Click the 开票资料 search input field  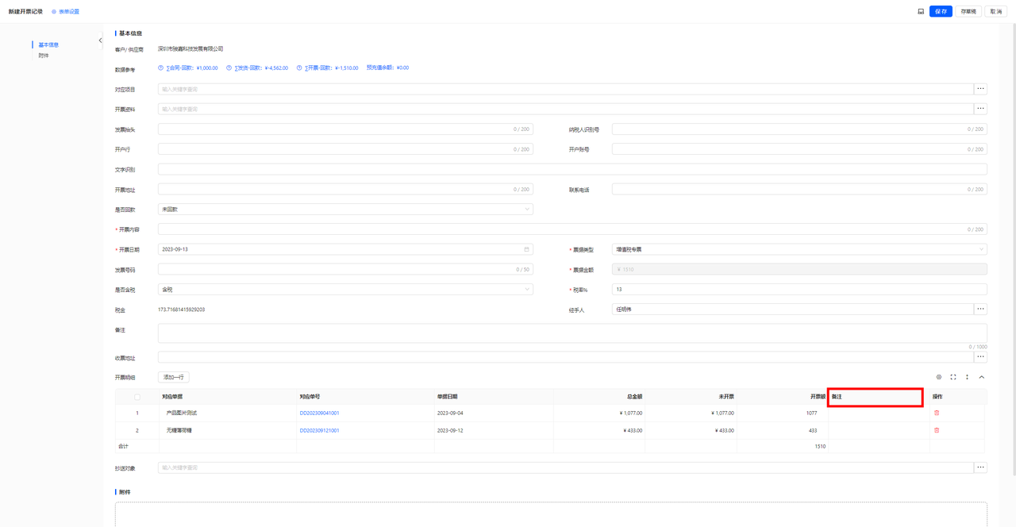point(566,109)
